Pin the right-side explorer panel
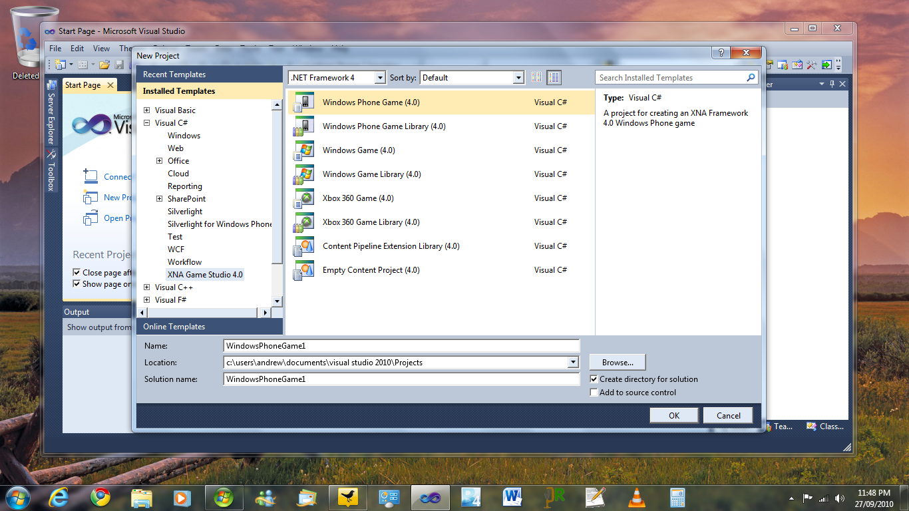The height and width of the screenshot is (511, 909). coord(832,85)
